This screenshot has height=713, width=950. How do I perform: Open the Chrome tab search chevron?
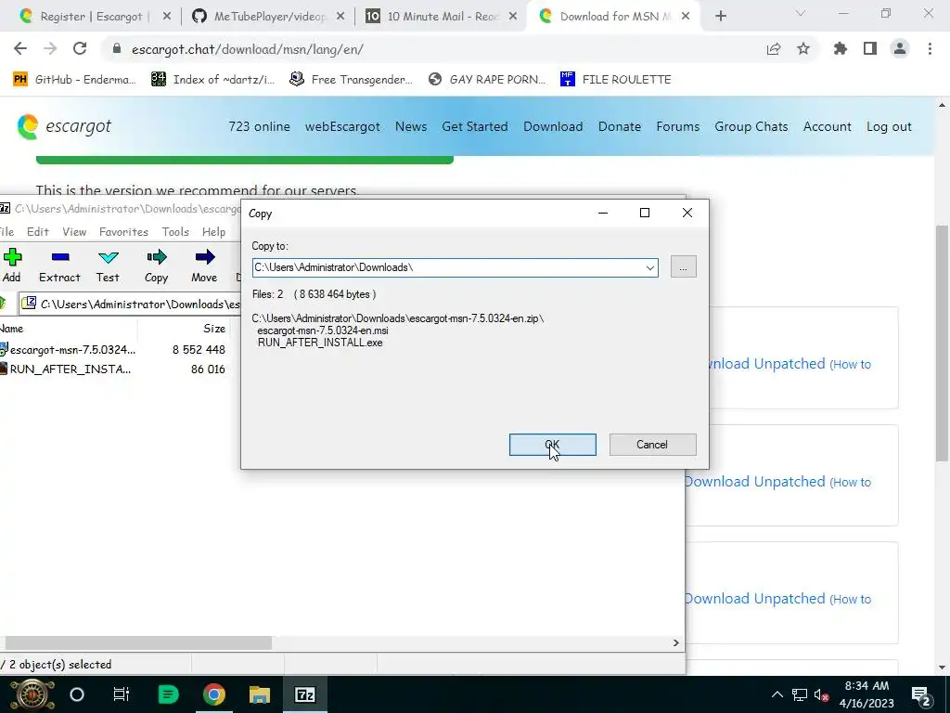[801, 13]
